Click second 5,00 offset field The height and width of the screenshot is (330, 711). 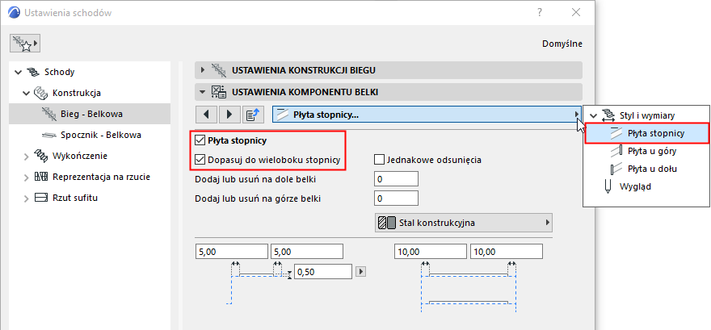click(x=306, y=252)
